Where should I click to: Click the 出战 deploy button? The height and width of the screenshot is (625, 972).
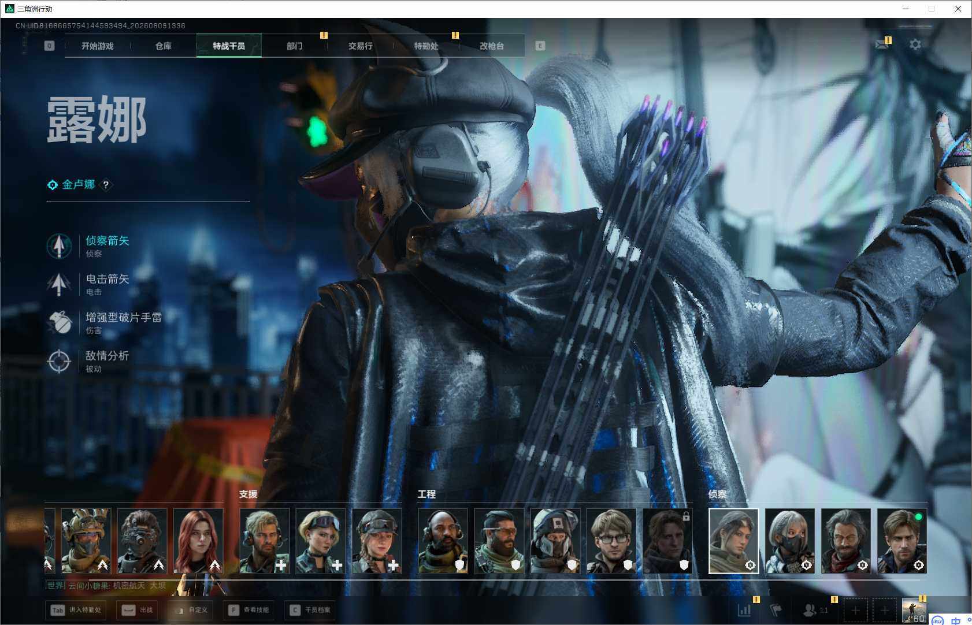[x=138, y=610]
